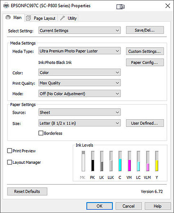The image size is (174, 213).
Task: Click the Cancel button
Action: pos(128,206)
